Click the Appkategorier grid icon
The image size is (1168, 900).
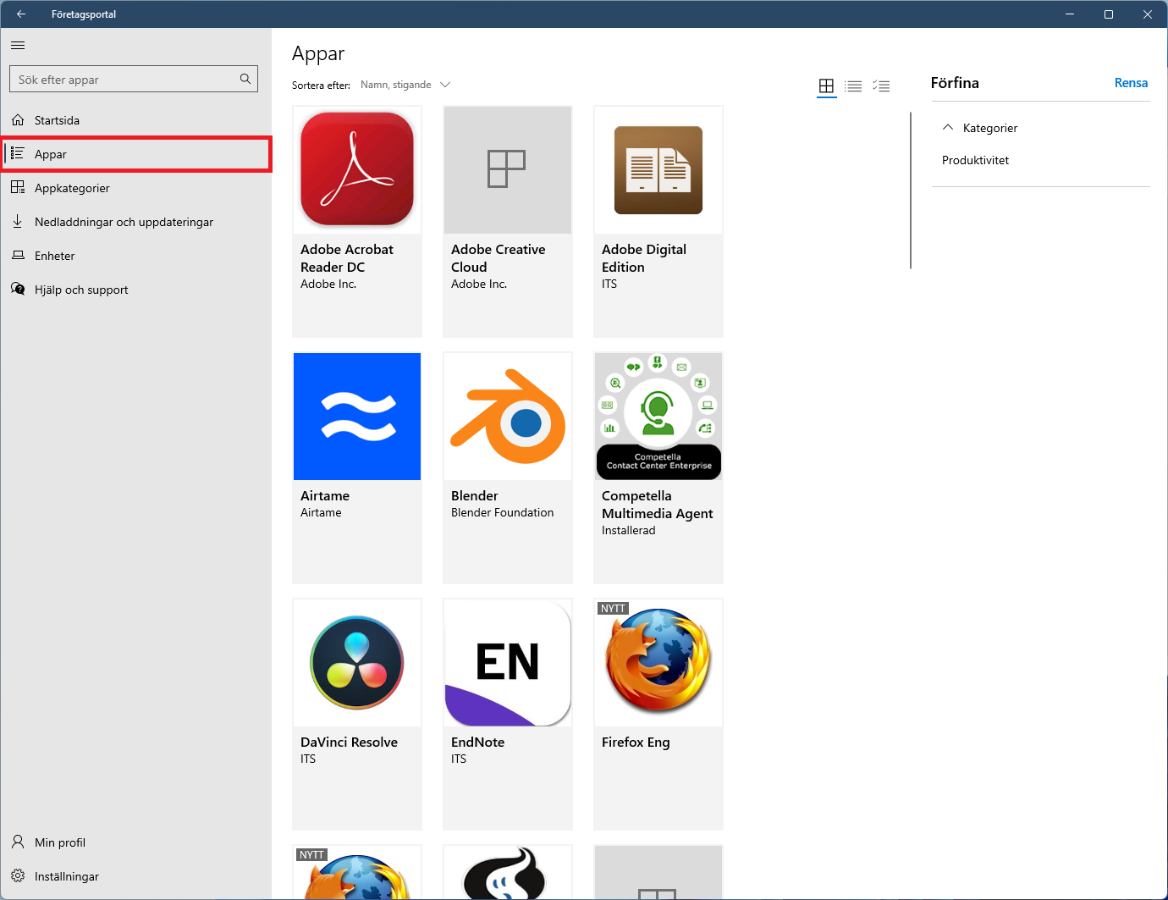click(18, 187)
